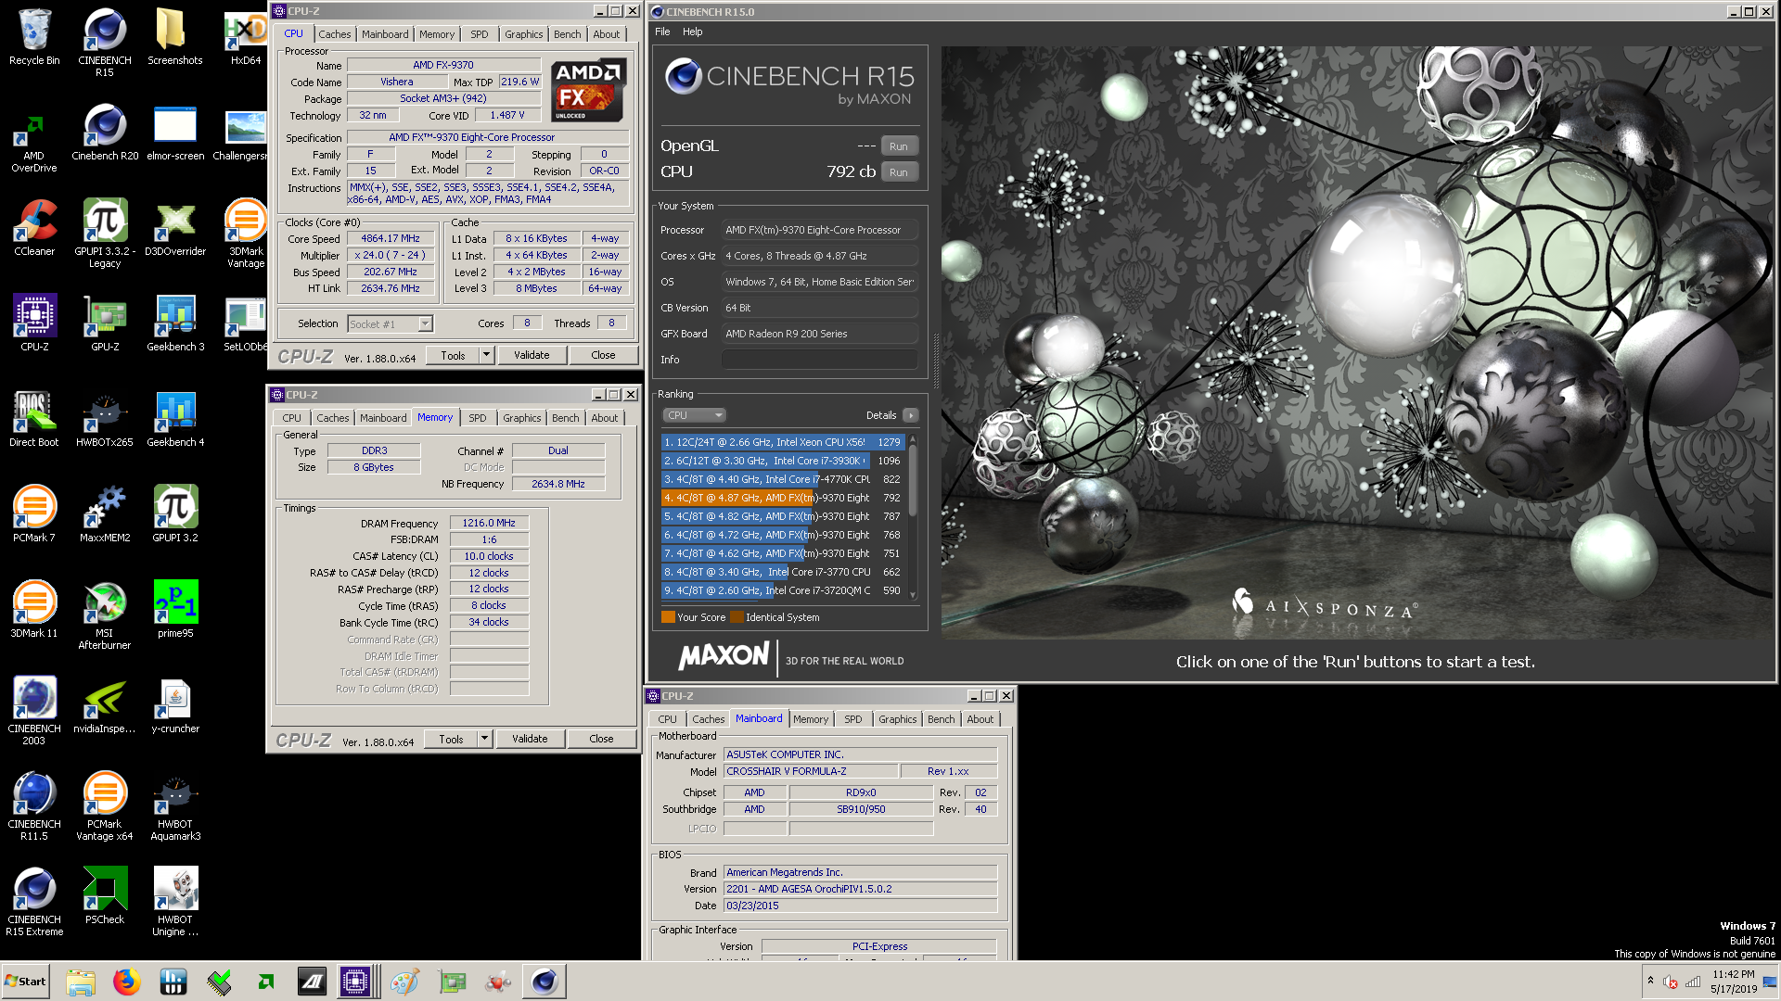Open the File menu in Cinebench
This screenshot has width=1781, height=1001.
click(662, 32)
